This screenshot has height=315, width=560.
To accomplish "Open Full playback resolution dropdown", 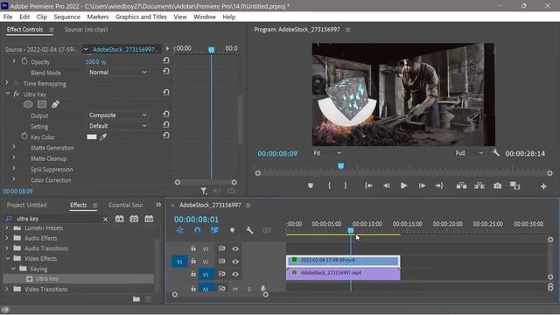I will click(x=469, y=153).
